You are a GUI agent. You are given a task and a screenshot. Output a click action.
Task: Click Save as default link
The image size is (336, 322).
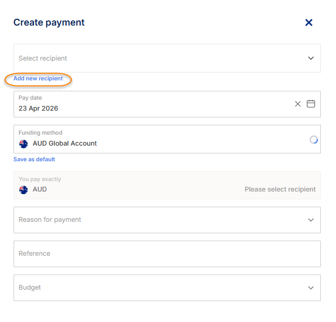pyautogui.click(x=34, y=159)
